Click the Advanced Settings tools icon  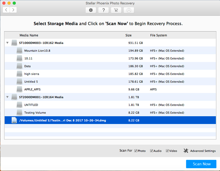click(186, 151)
